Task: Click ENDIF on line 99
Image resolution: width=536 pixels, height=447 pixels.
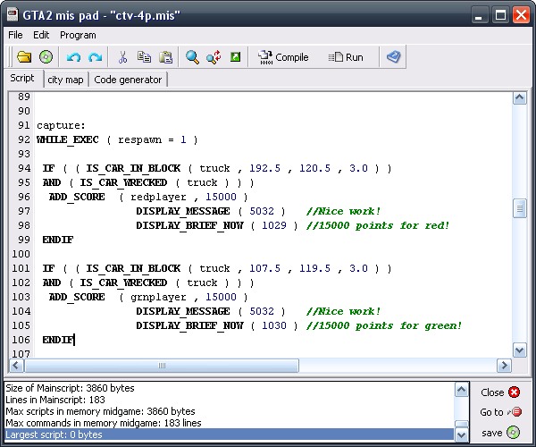Action: [x=58, y=240]
